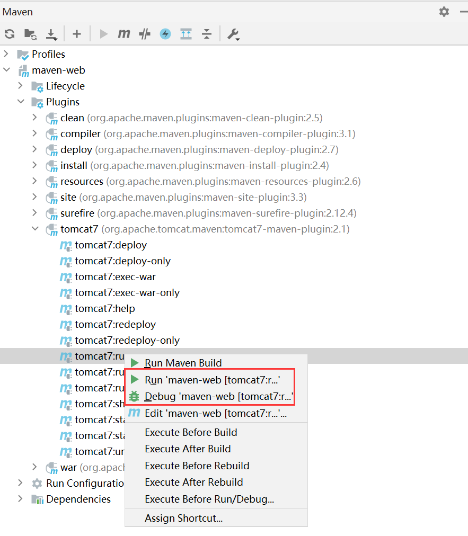This screenshot has width=468, height=536.
Task: Select Execute Before Run/Debug... option
Action: pos(216,499)
